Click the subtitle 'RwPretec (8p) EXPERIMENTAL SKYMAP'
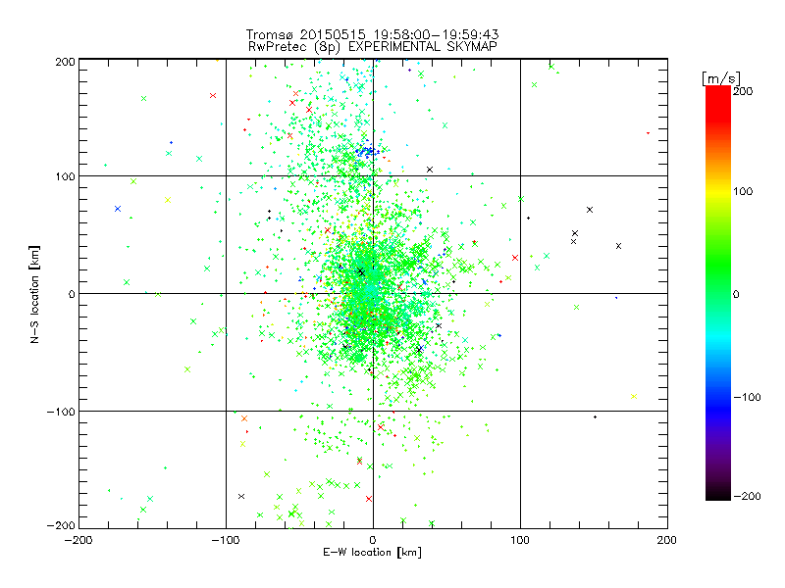 pos(373,47)
